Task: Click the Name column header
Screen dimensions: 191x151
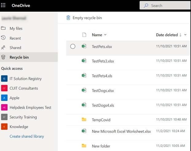Action: point(97,35)
